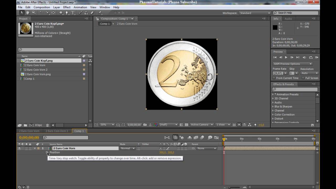
Task: Enable the From Current Time checkbox
Action: coord(274,78)
